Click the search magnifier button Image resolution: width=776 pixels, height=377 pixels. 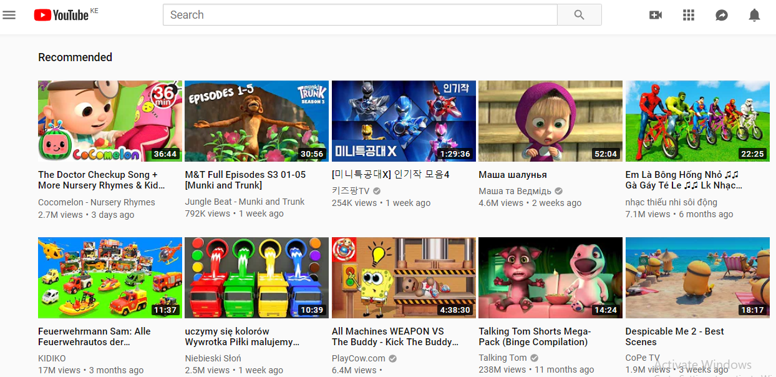[579, 15]
